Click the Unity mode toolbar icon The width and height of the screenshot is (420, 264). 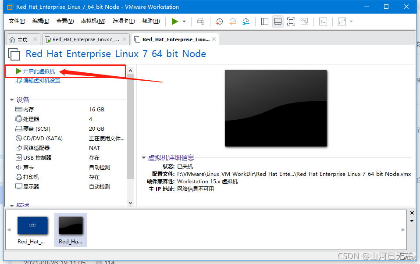(304, 21)
